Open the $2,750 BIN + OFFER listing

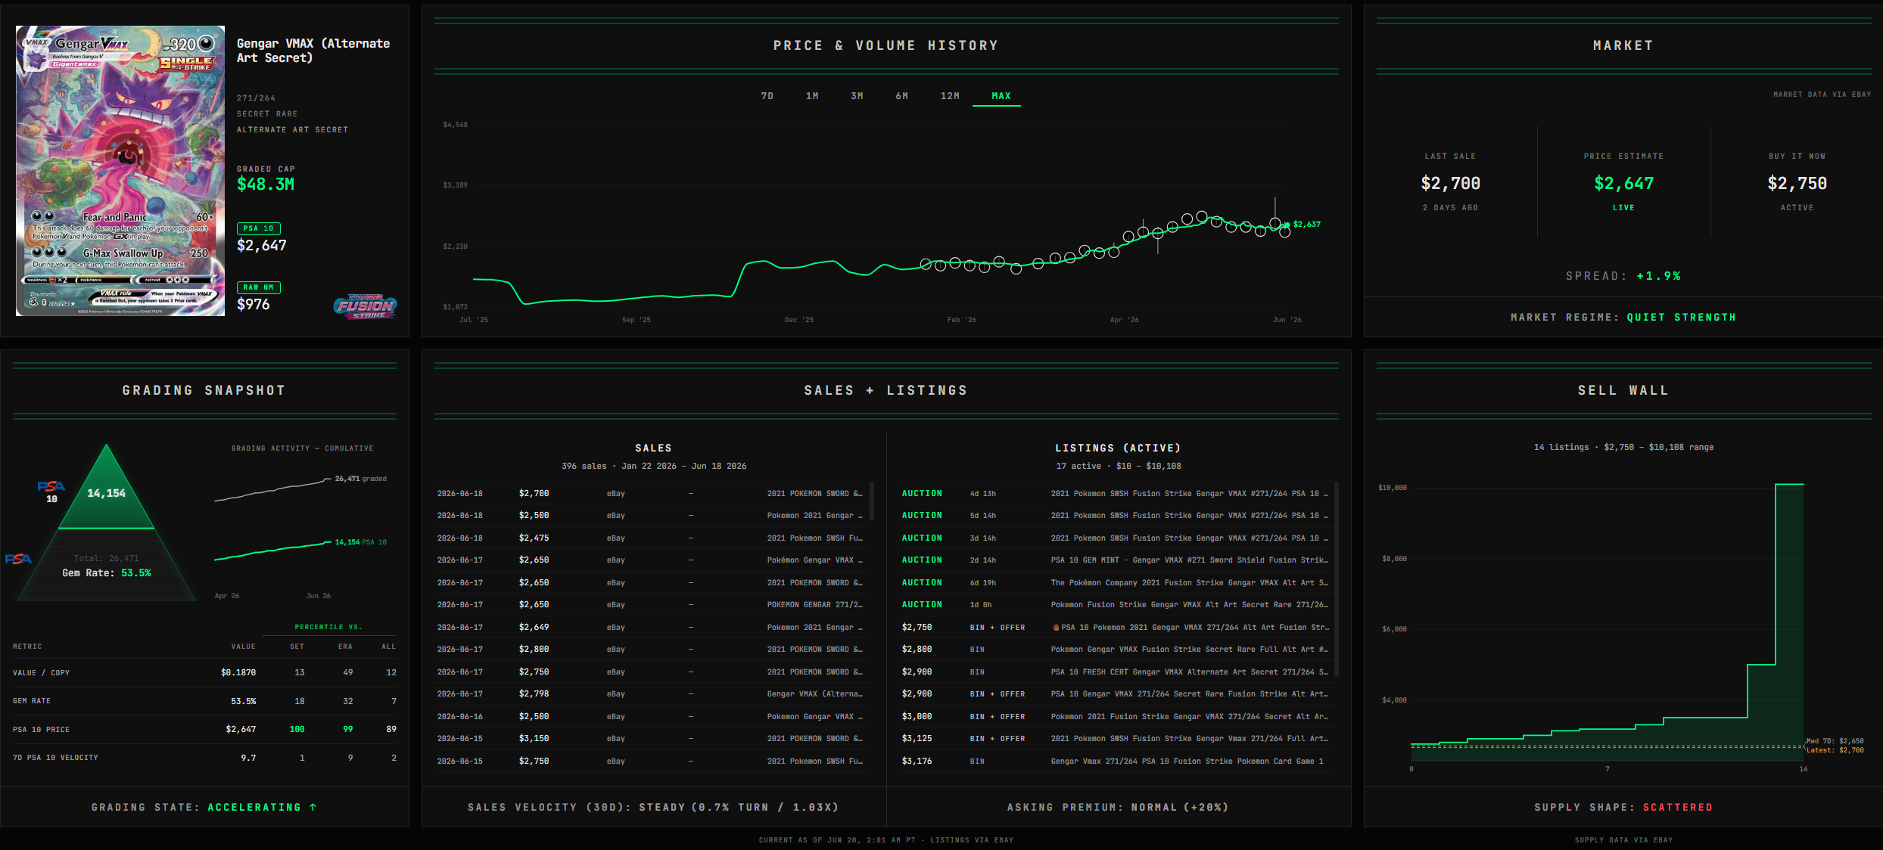[x=1115, y=628]
